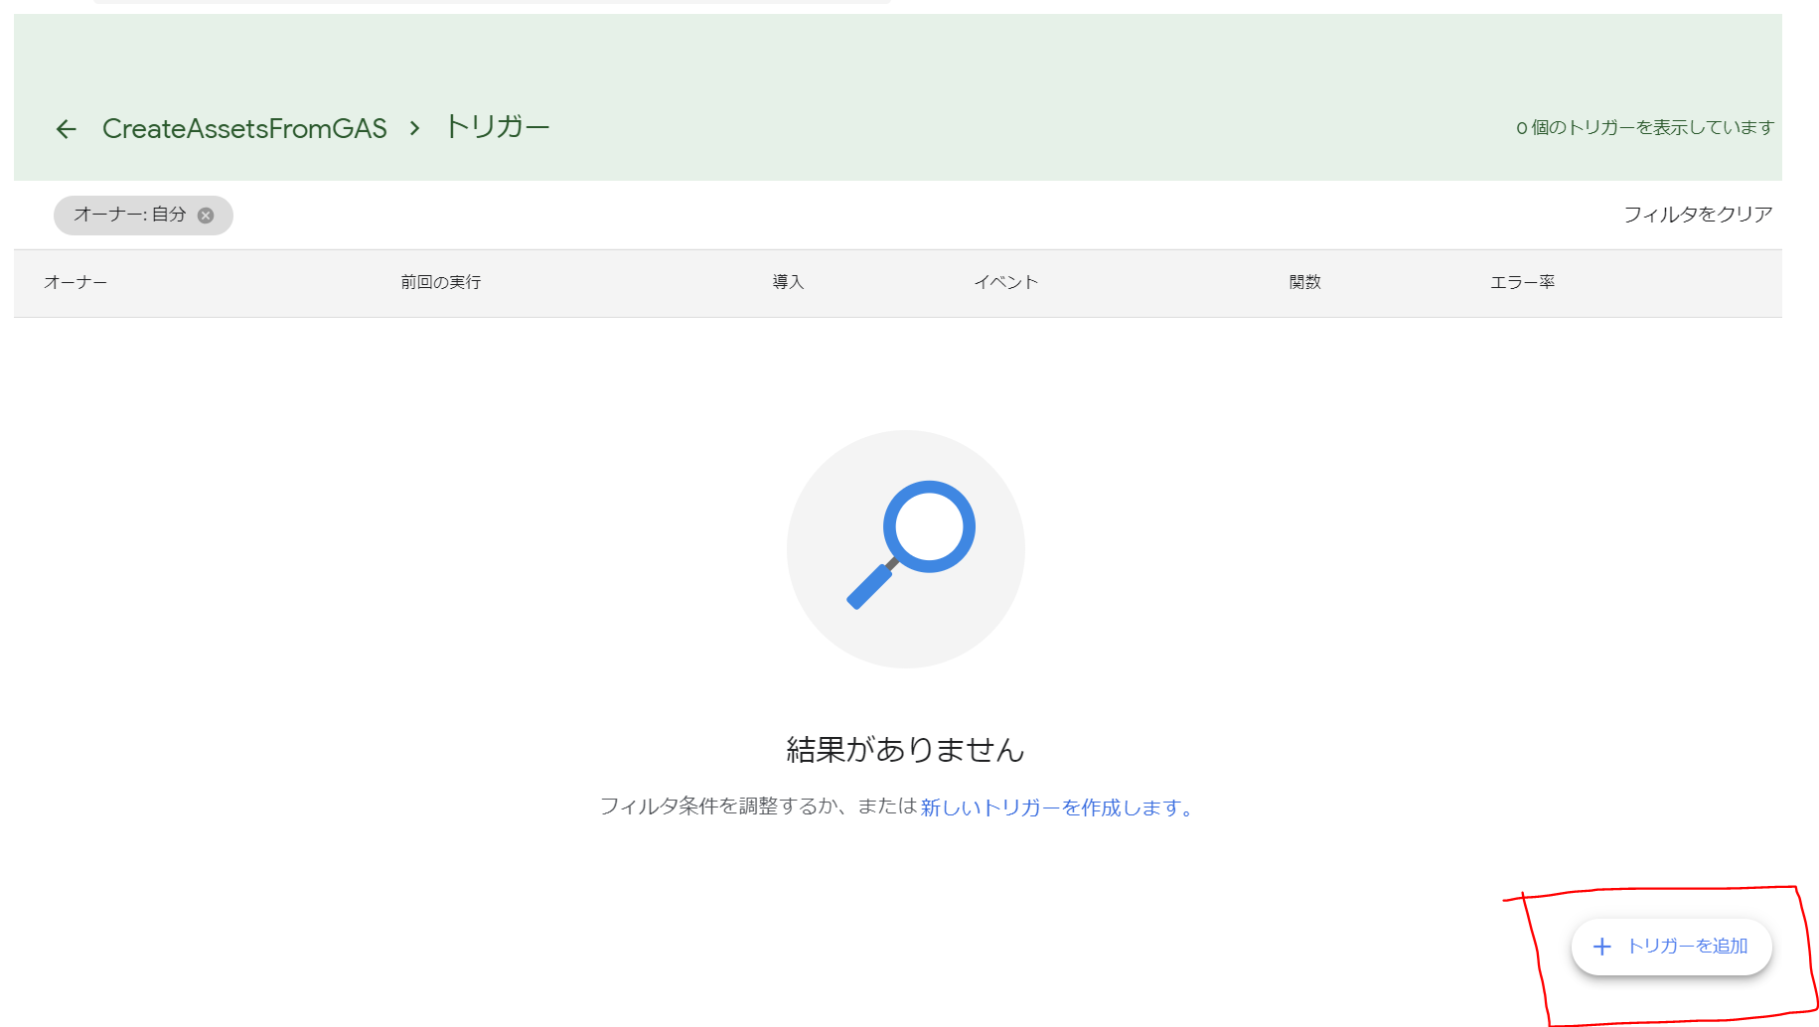Click the back arrow to return to project

66,128
